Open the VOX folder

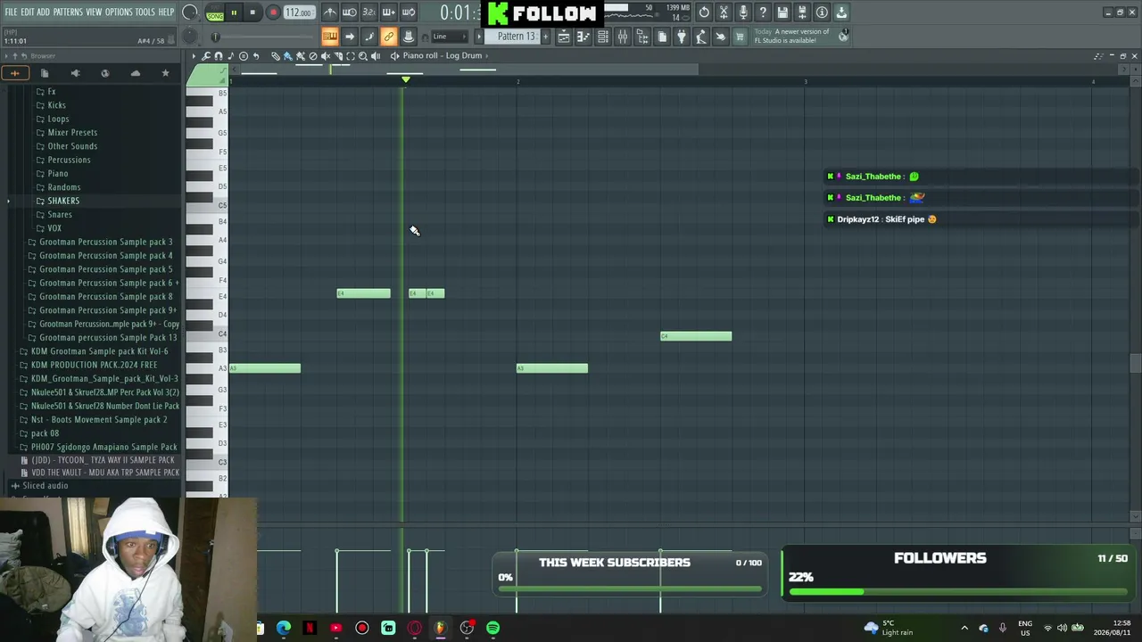tap(54, 228)
